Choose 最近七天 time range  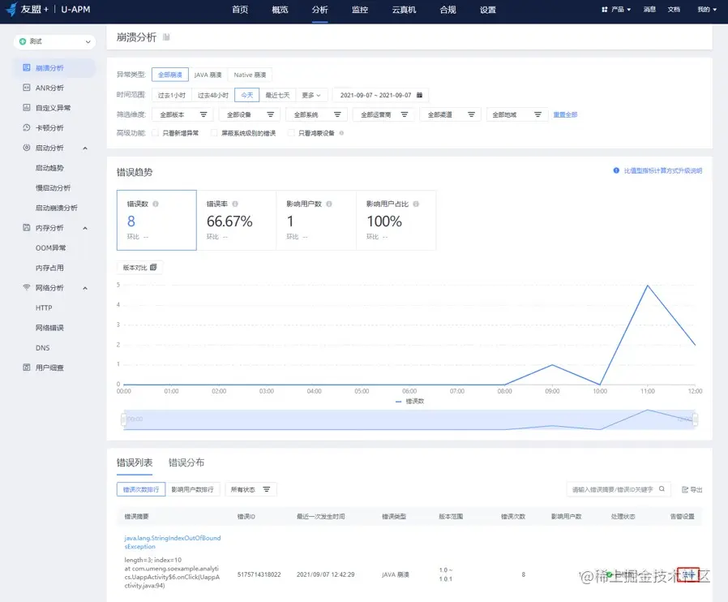pyautogui.click(x=277, y=95)
